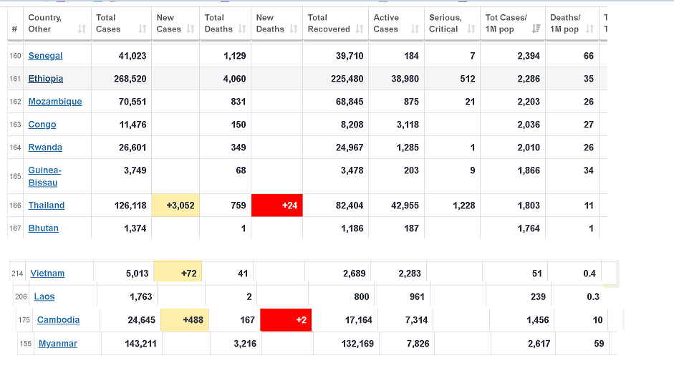Viewport: 674px width, 381px height.
Task: Select Mozambique total deaths 831
Action: 238,102
